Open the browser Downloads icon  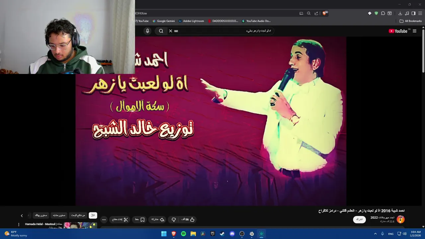[400, 13]
